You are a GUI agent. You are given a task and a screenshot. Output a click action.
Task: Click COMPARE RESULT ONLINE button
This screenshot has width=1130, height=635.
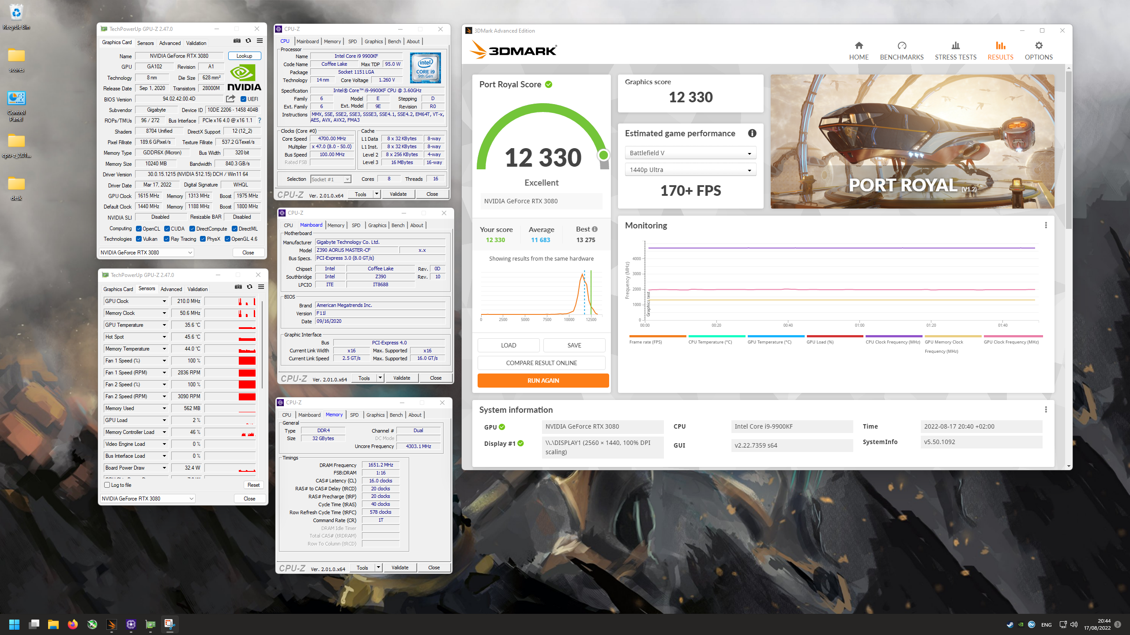pos(541,363)
